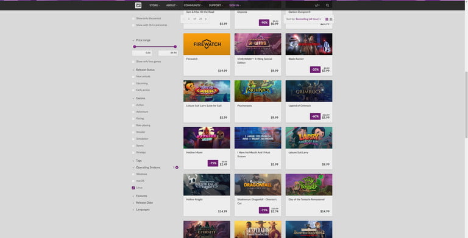
Task: Click the price range maximum slider handle
Action: coord(175,46)
